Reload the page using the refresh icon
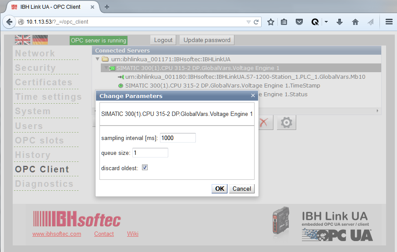 [256, 22]
